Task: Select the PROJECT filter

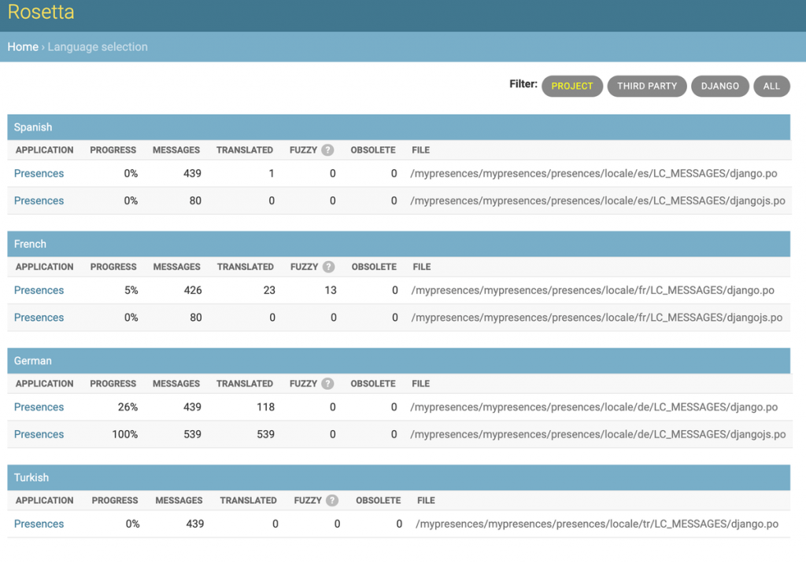Action: pos(572,86)
